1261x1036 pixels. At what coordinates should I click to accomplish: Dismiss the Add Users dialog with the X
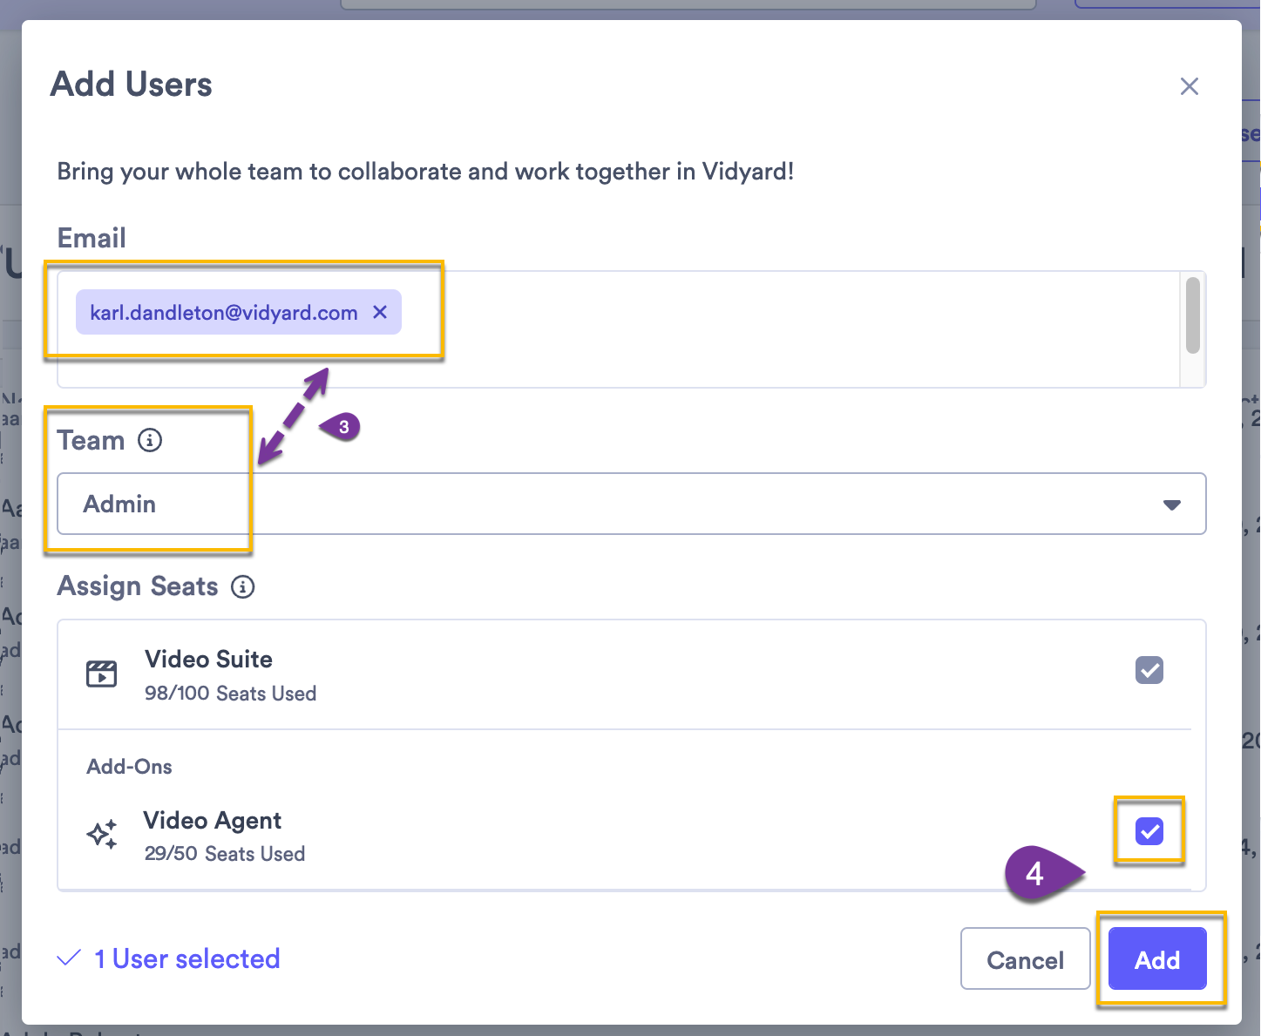point(1190,86)
